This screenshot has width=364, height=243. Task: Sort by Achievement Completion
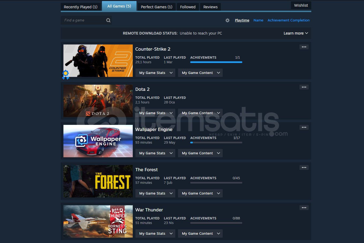(289, 20)
